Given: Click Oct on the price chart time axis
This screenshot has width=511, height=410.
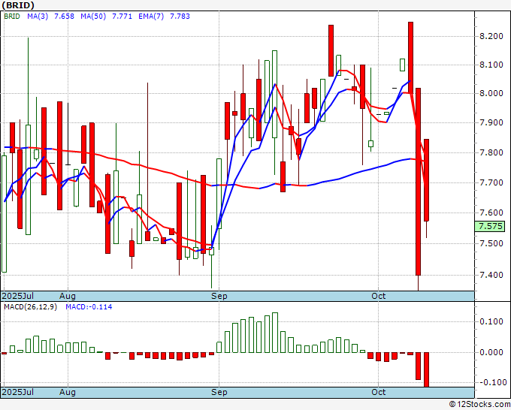Looking at the screenshot, I should pyautogui.click(x=378, y=296).
